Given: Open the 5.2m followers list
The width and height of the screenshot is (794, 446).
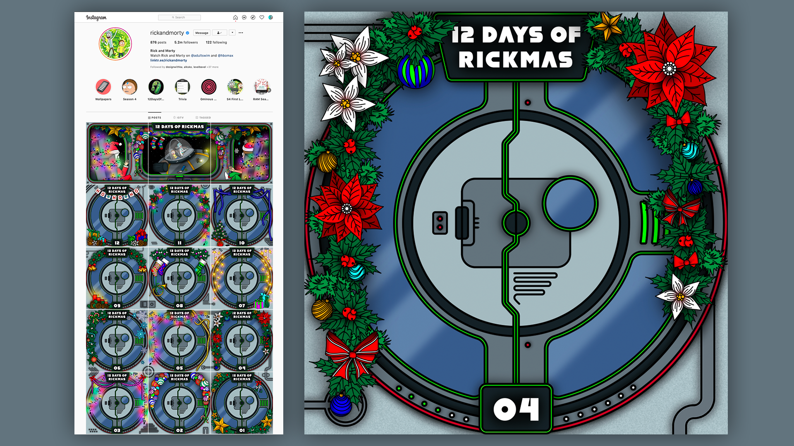Looking at the screenshot, I should (186, 43).
